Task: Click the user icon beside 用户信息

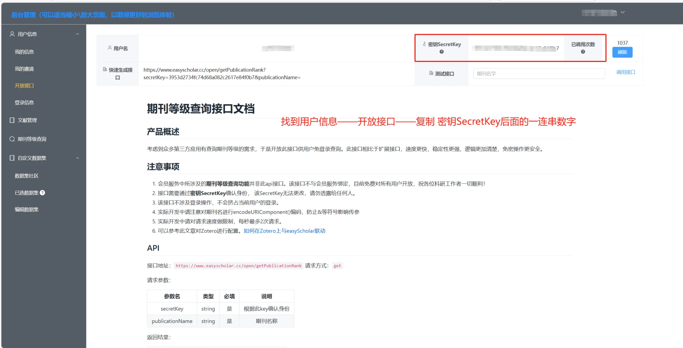Action: pyautogui.click(x=12, y=34)
